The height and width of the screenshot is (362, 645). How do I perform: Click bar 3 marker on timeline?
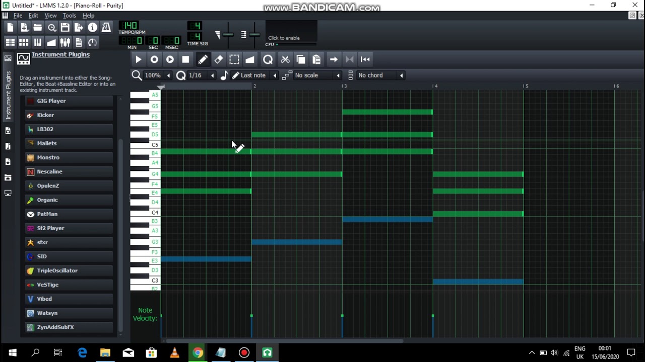coord(344,86)
